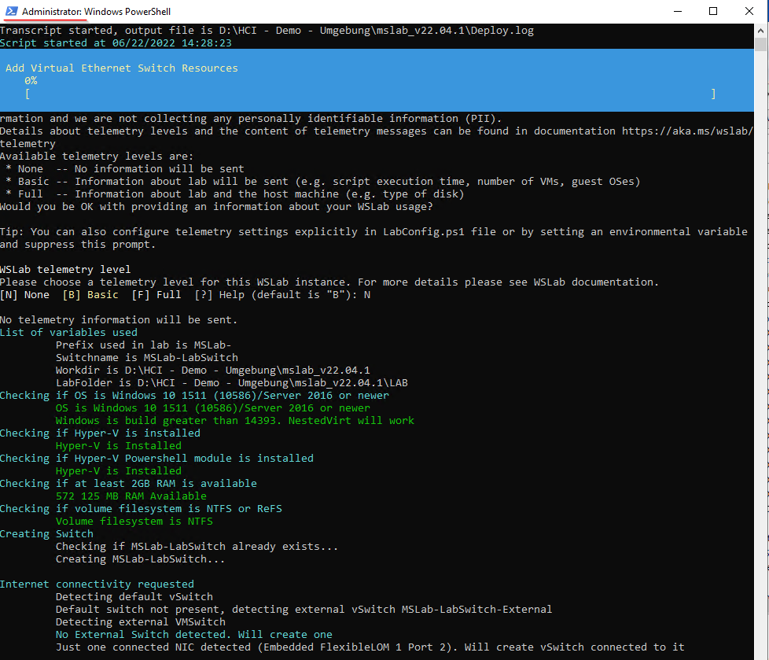Click 'Detecting external VMSwitch' line

[x=140, y=621]
